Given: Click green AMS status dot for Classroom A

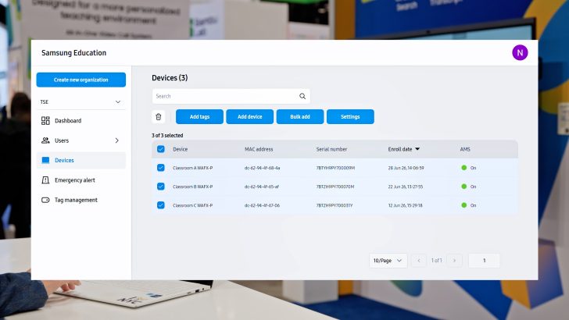Looking at the screenshot, I should (x=463, y=168).
